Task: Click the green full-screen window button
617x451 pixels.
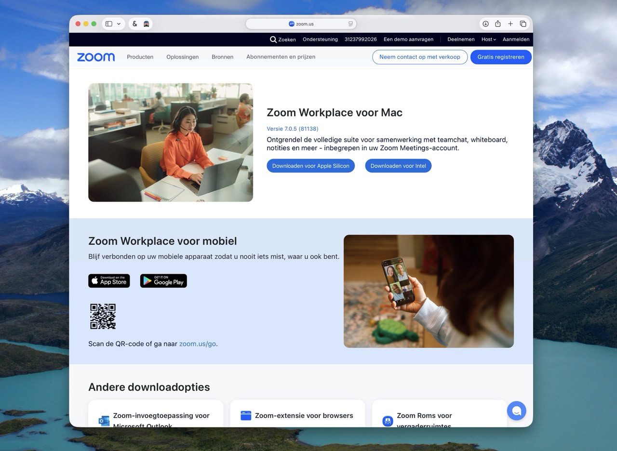Action: pyautogui.click(x=94, y=24)
